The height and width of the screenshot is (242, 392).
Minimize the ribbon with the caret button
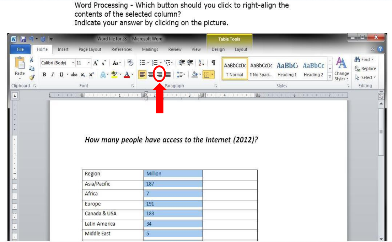click(x=372, y=49)
